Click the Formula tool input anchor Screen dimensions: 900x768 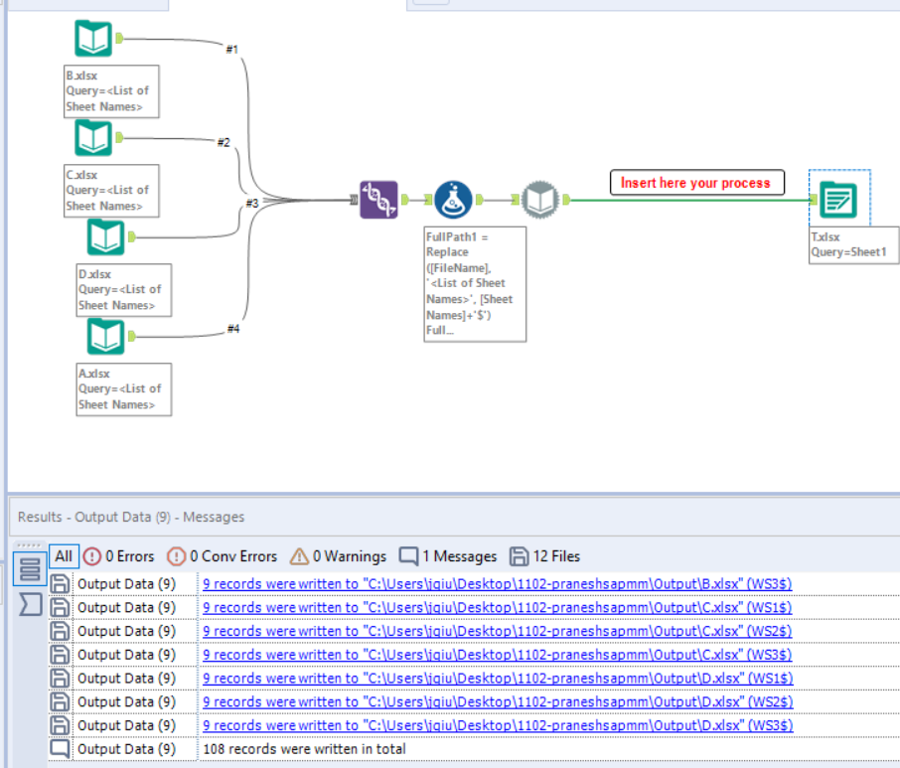pos(428,200)
